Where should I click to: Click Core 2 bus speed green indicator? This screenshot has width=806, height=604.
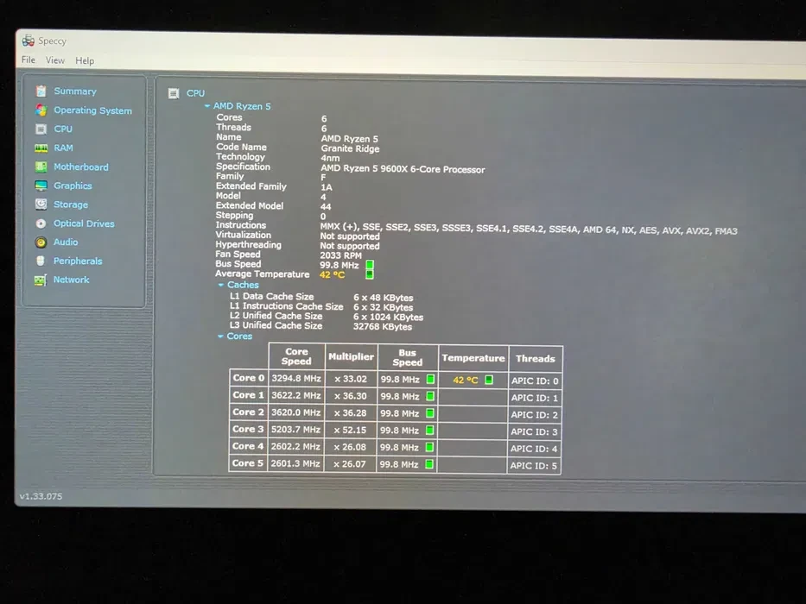(x=430, y=413)
